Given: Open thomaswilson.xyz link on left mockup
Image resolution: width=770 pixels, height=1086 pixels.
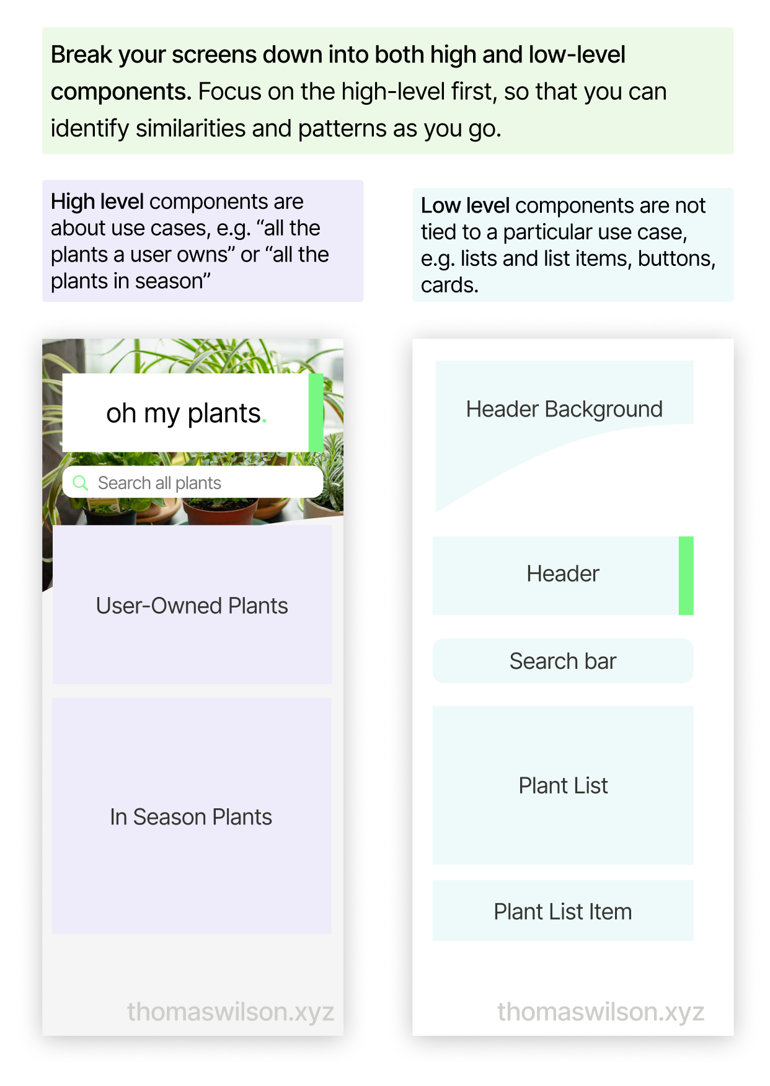Looking at the screenshot, I should pos(231,1012).
